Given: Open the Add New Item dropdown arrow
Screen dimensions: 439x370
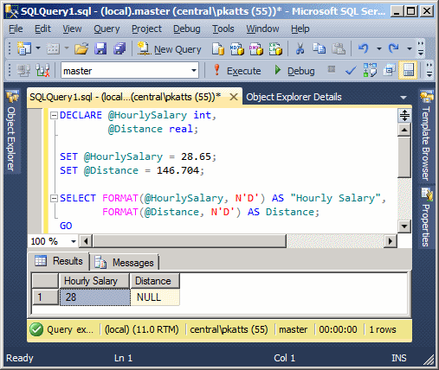Looking at the screenshot, I should tap(67, 48).
